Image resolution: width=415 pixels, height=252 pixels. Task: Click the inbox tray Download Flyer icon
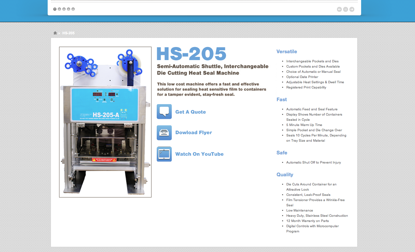[x=164, y=133]
